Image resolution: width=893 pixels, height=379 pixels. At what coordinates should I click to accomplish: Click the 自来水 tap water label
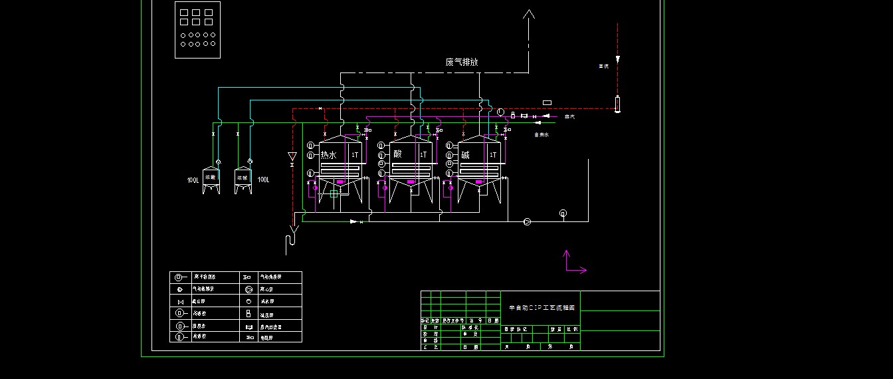tap(542, 134)
